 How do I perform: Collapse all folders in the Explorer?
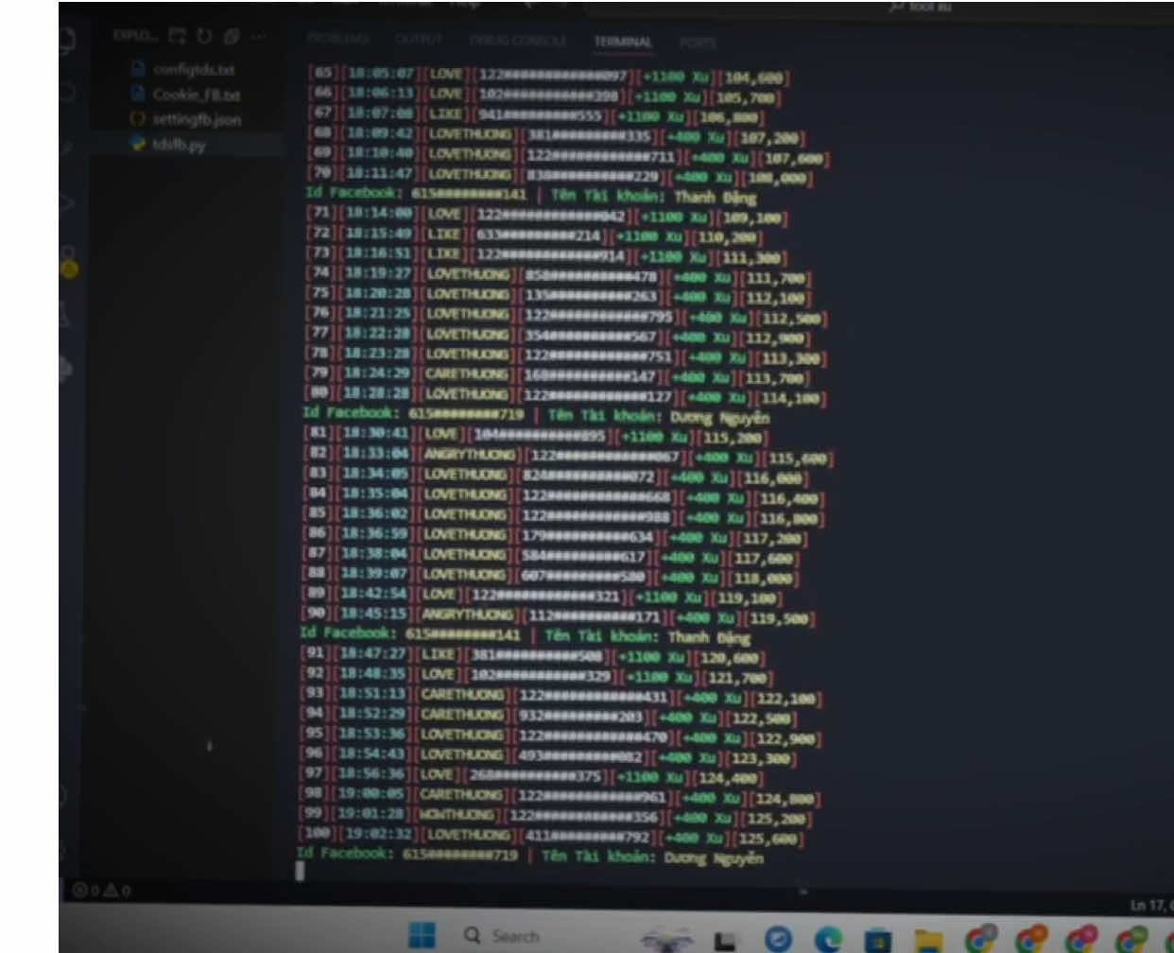pyautogui.click(x=232, y=36)
